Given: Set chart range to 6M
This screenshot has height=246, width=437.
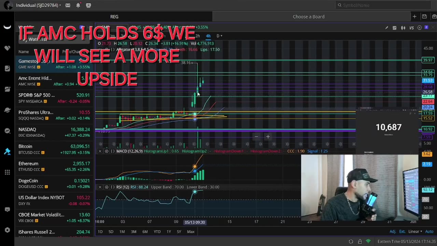Looking at the screenshot, I should tap(145, 232).
